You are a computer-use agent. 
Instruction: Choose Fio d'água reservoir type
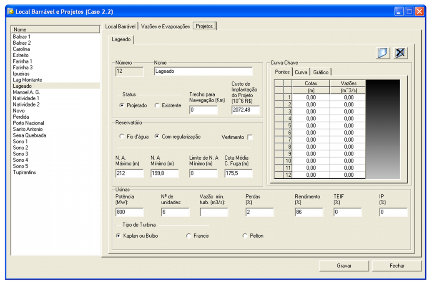pyautogui.click(x=122, y=137)
